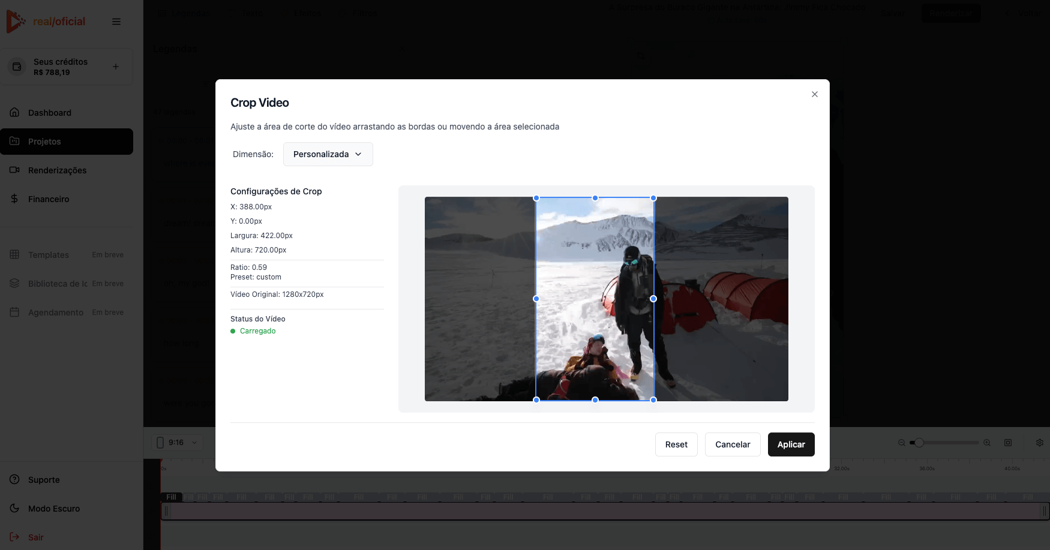Click Salvar in the top bar
1050x550 pixels.
click(x=893, y=13)
